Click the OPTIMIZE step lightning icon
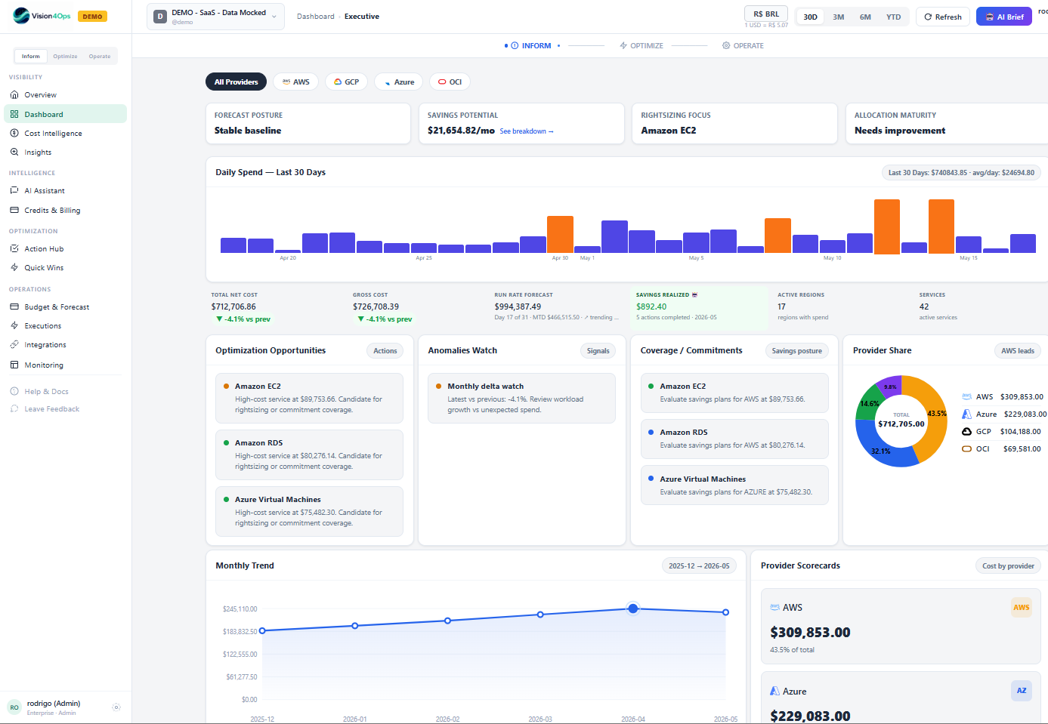This screenshot has height=724, width=1048. (x=623, y=46)
